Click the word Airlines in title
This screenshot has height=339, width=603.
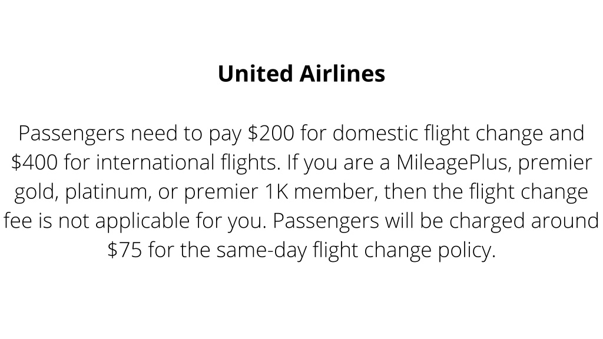click(342, 74)
